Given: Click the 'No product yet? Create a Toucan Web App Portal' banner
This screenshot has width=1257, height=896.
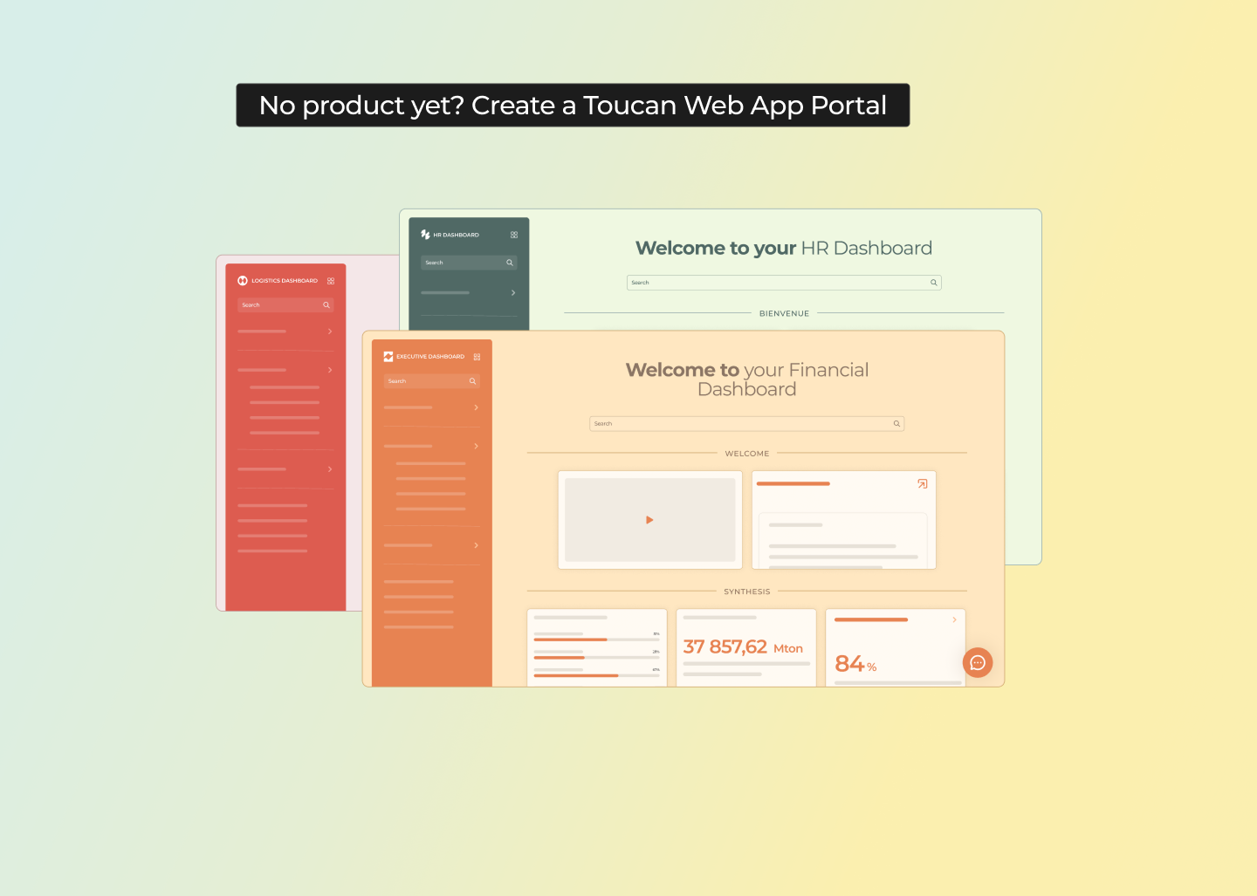Looking at the screenshot, I should pyautogui.click(x=573, y=106).
